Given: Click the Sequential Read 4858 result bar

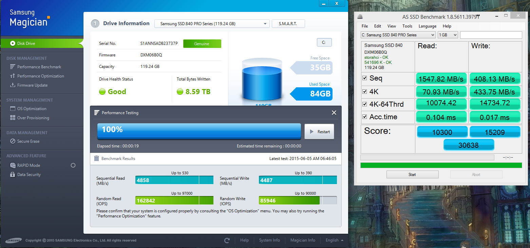Looking at the screenshot, I should pos(174,180).
